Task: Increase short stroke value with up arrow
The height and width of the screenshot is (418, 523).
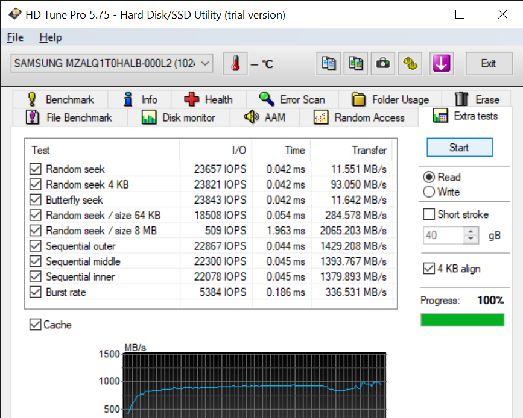Action: coord(471,232)
